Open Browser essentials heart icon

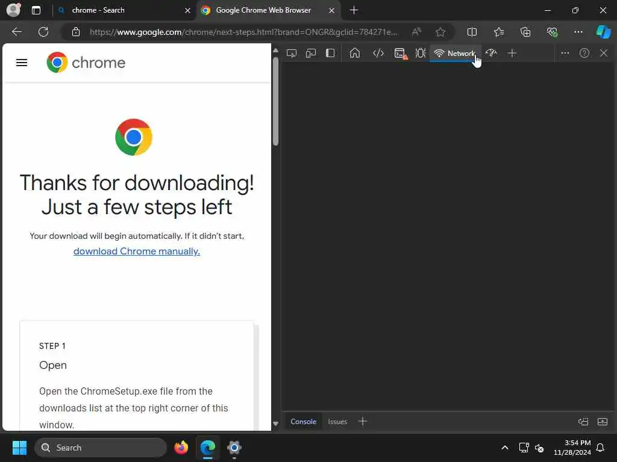[552, 32]
